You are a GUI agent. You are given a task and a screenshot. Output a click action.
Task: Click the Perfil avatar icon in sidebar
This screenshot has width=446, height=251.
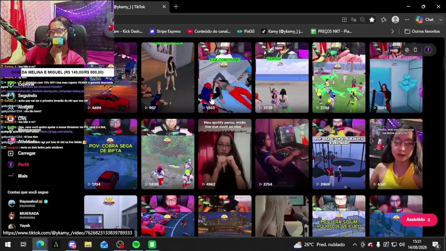point(11,165)
